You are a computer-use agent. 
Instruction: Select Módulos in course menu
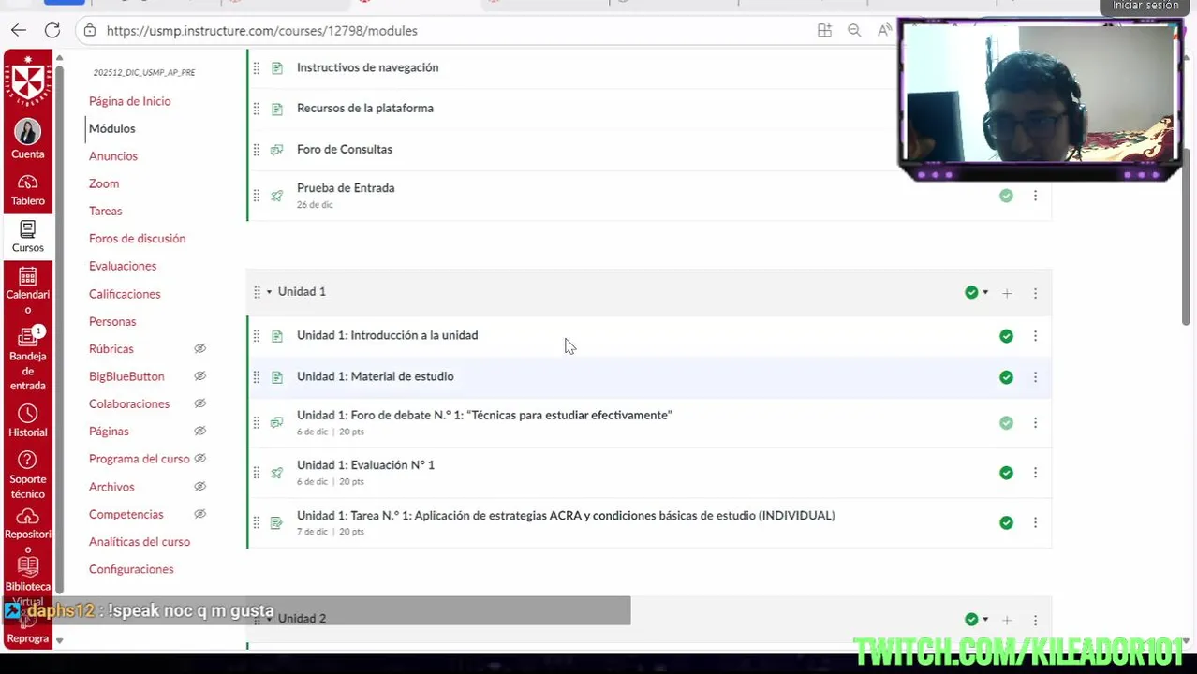click(111, 128)
